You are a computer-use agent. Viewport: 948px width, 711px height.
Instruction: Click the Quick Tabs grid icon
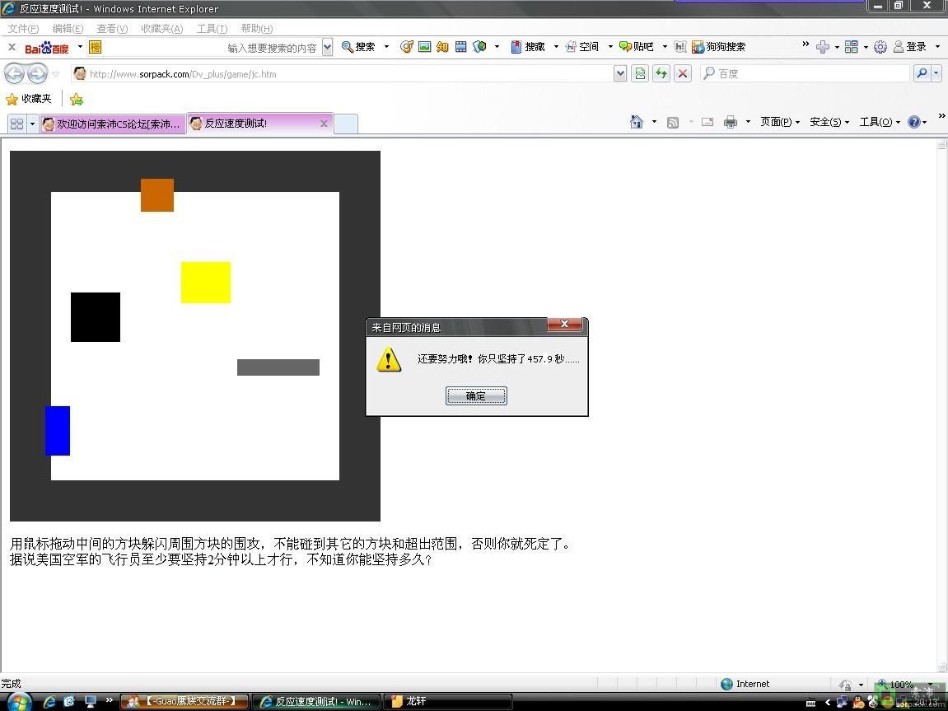click(x=16, y=124)
